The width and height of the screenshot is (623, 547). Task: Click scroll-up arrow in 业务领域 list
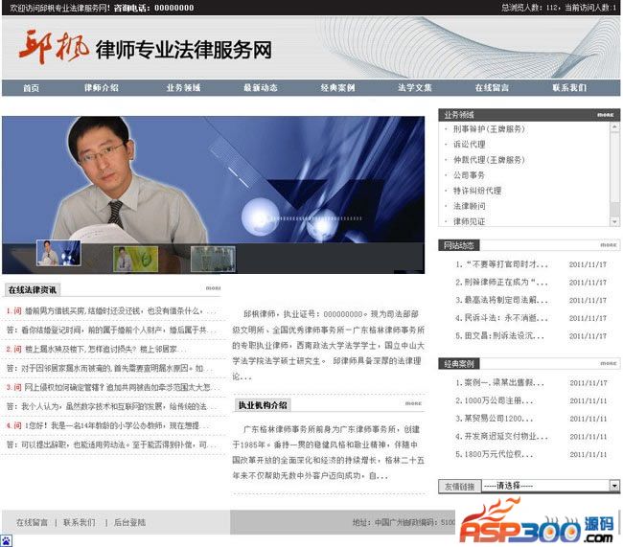(x=614, y=126)
